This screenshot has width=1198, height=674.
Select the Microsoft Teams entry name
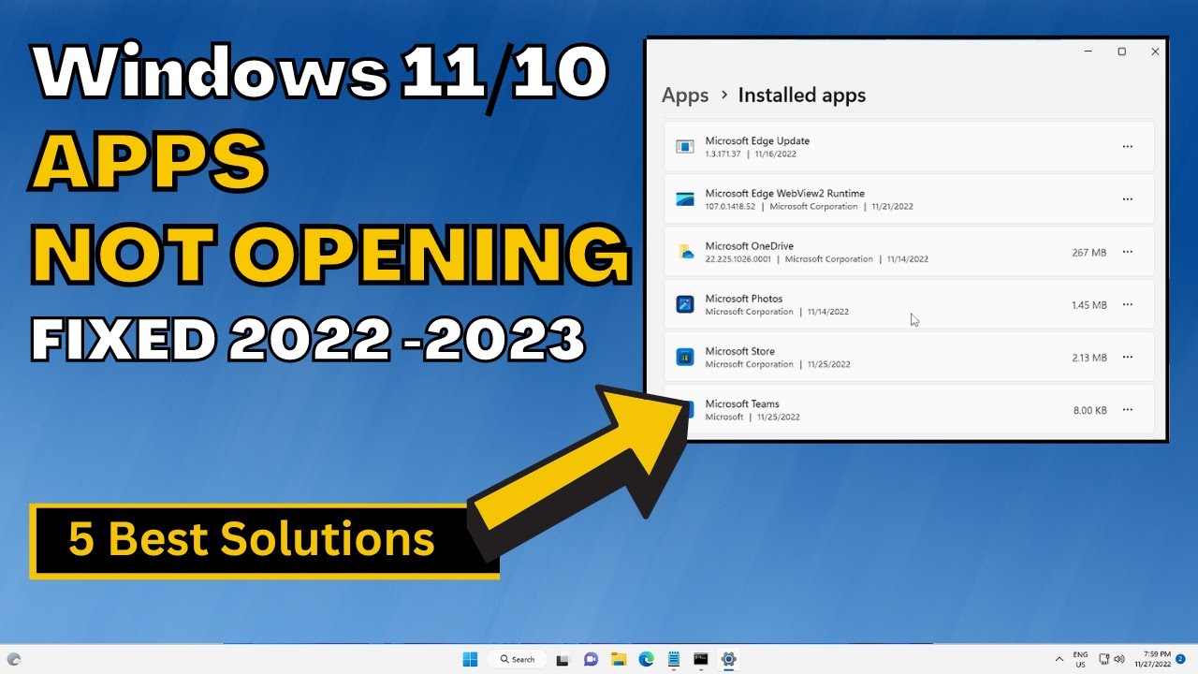point(742,403)
